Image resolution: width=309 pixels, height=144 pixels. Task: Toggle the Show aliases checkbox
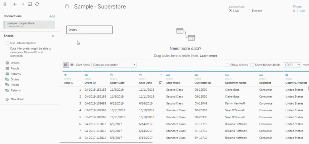[x=228, y=65]
